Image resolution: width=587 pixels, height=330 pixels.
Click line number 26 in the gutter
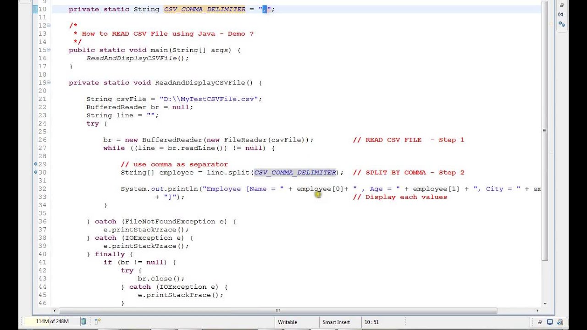42,140
